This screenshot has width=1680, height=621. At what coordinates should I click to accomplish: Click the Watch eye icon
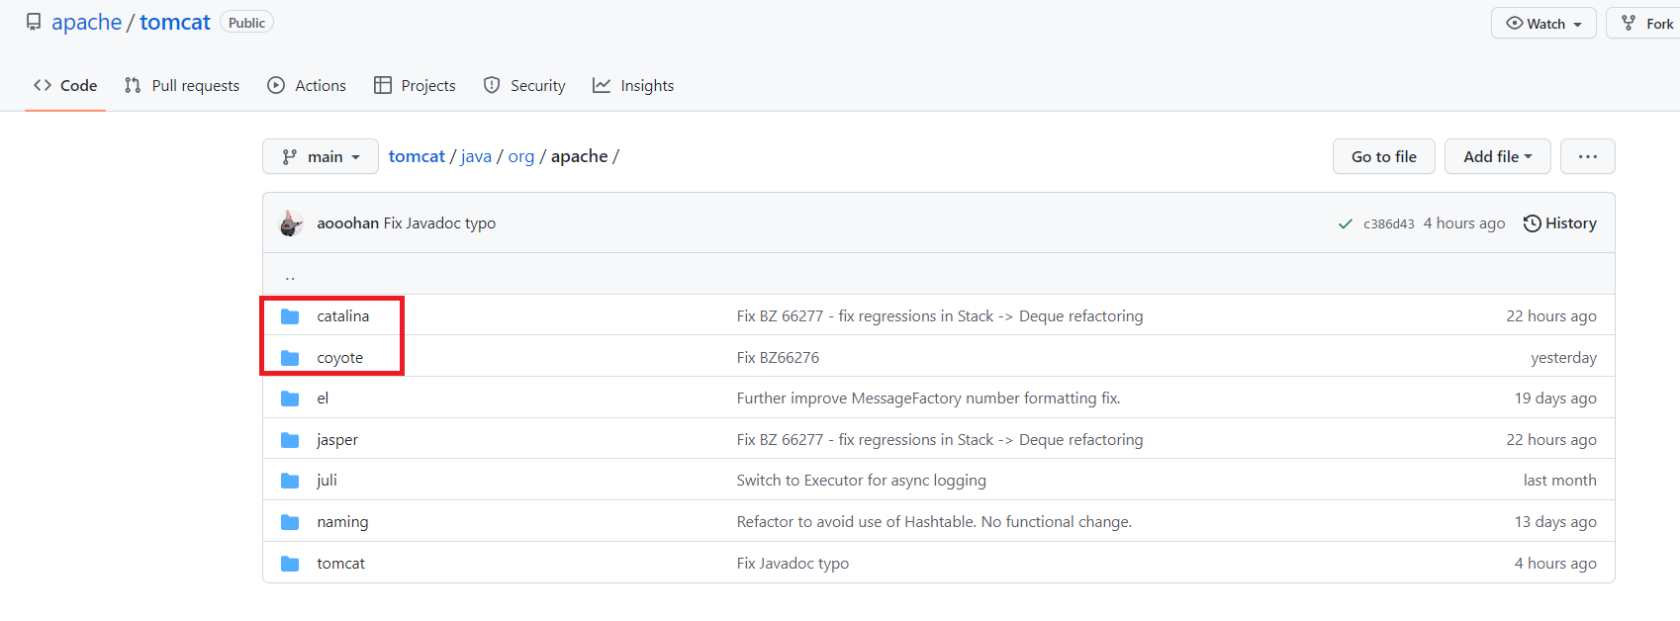click(x=1515, y=23)
